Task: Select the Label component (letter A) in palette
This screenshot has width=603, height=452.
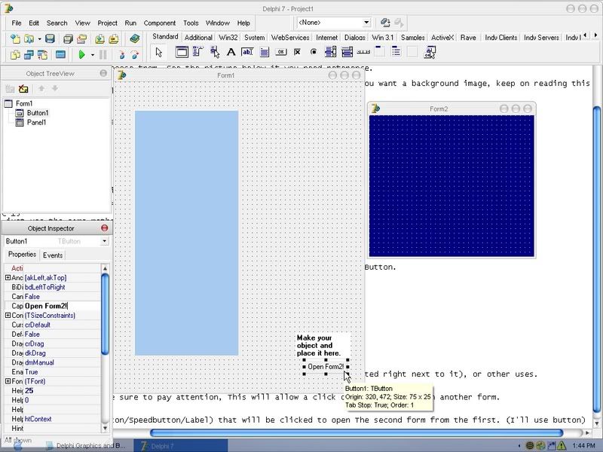Action: point(231,52)
